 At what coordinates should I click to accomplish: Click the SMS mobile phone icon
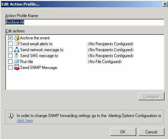pos(17,55)
